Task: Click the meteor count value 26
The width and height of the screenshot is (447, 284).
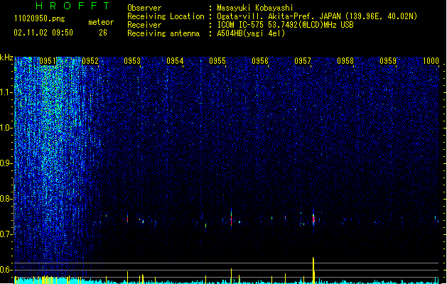Action: point(103,33)
